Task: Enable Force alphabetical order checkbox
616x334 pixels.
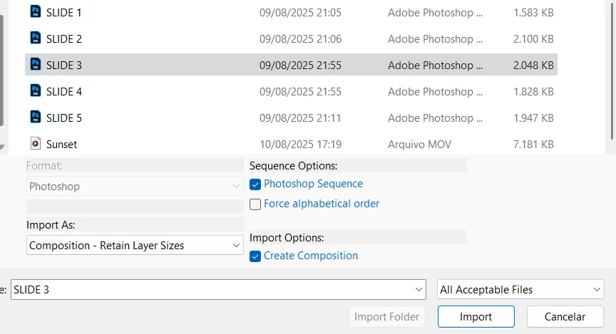Action: click(255, 204)
